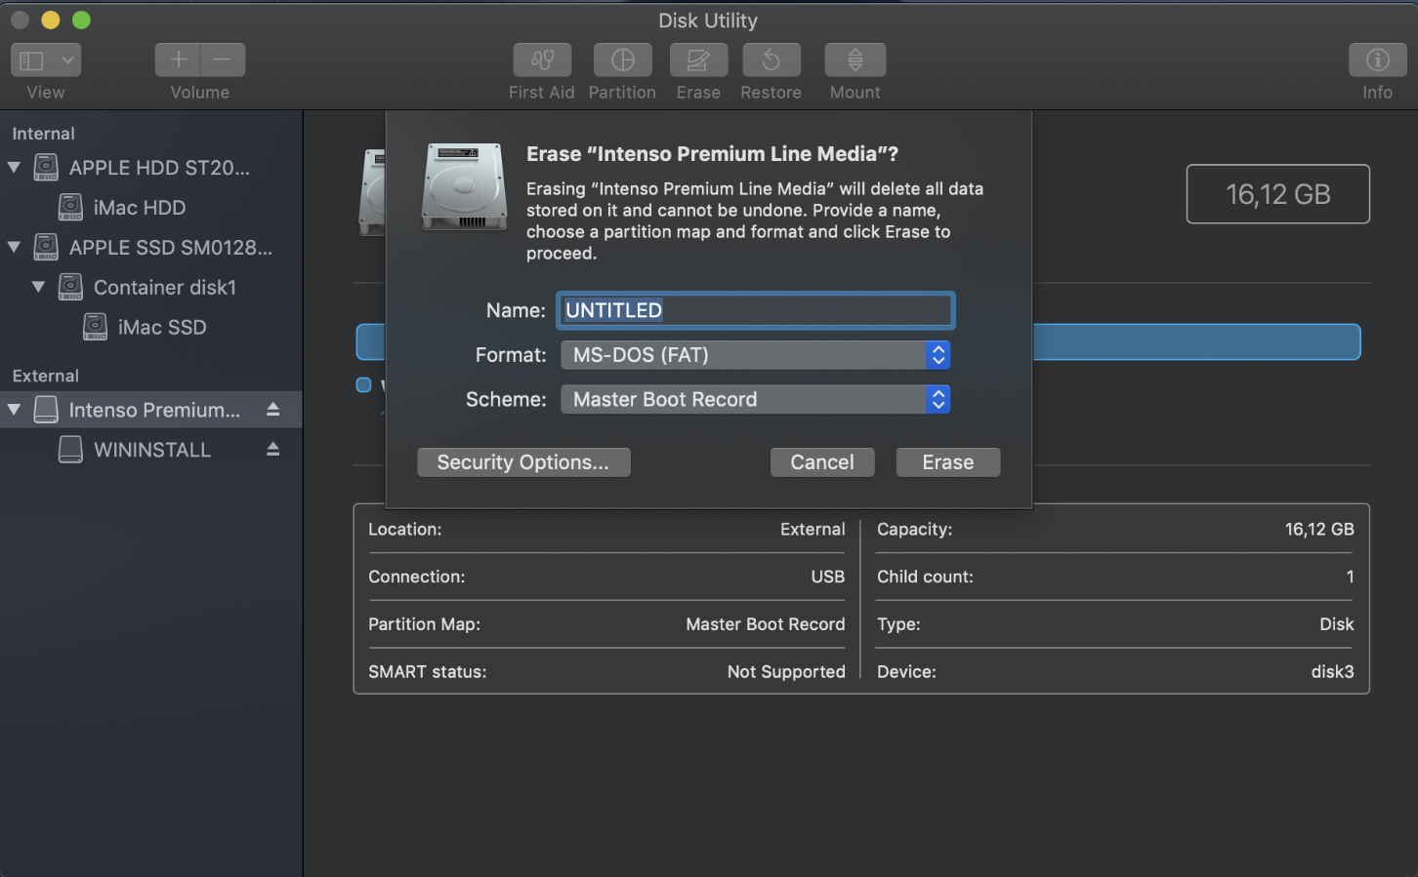Select iMac HDD volume in sidebar
The image size is (1418, 877).
(139, 208)
